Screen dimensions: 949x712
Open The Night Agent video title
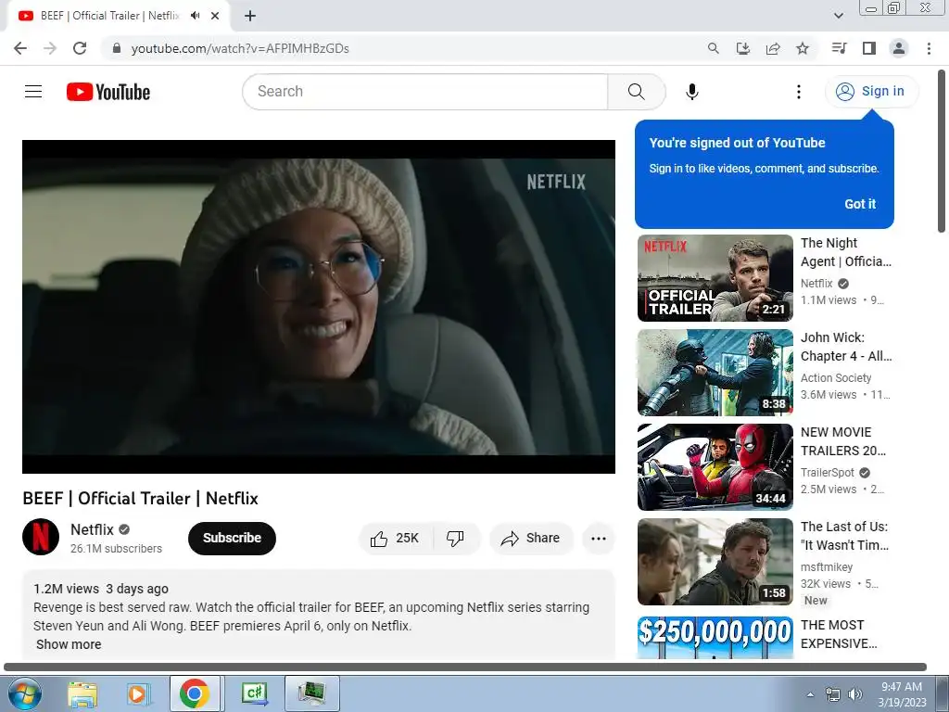click(x=845, y=252)
